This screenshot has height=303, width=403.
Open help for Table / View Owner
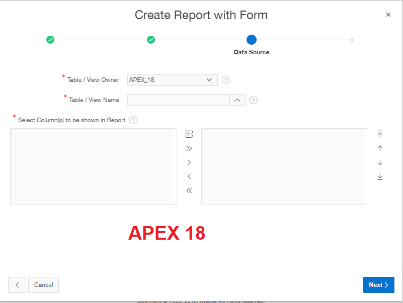point(226,80)
